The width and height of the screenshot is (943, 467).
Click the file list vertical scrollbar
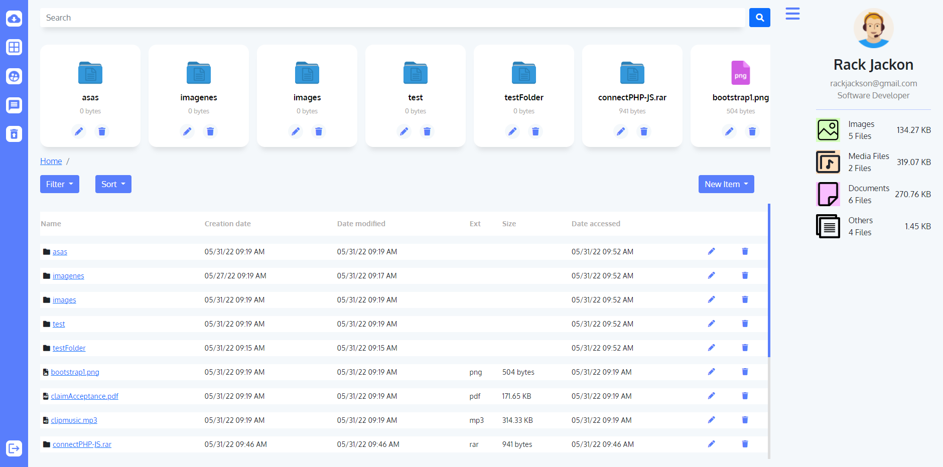[x=769, y=281]
